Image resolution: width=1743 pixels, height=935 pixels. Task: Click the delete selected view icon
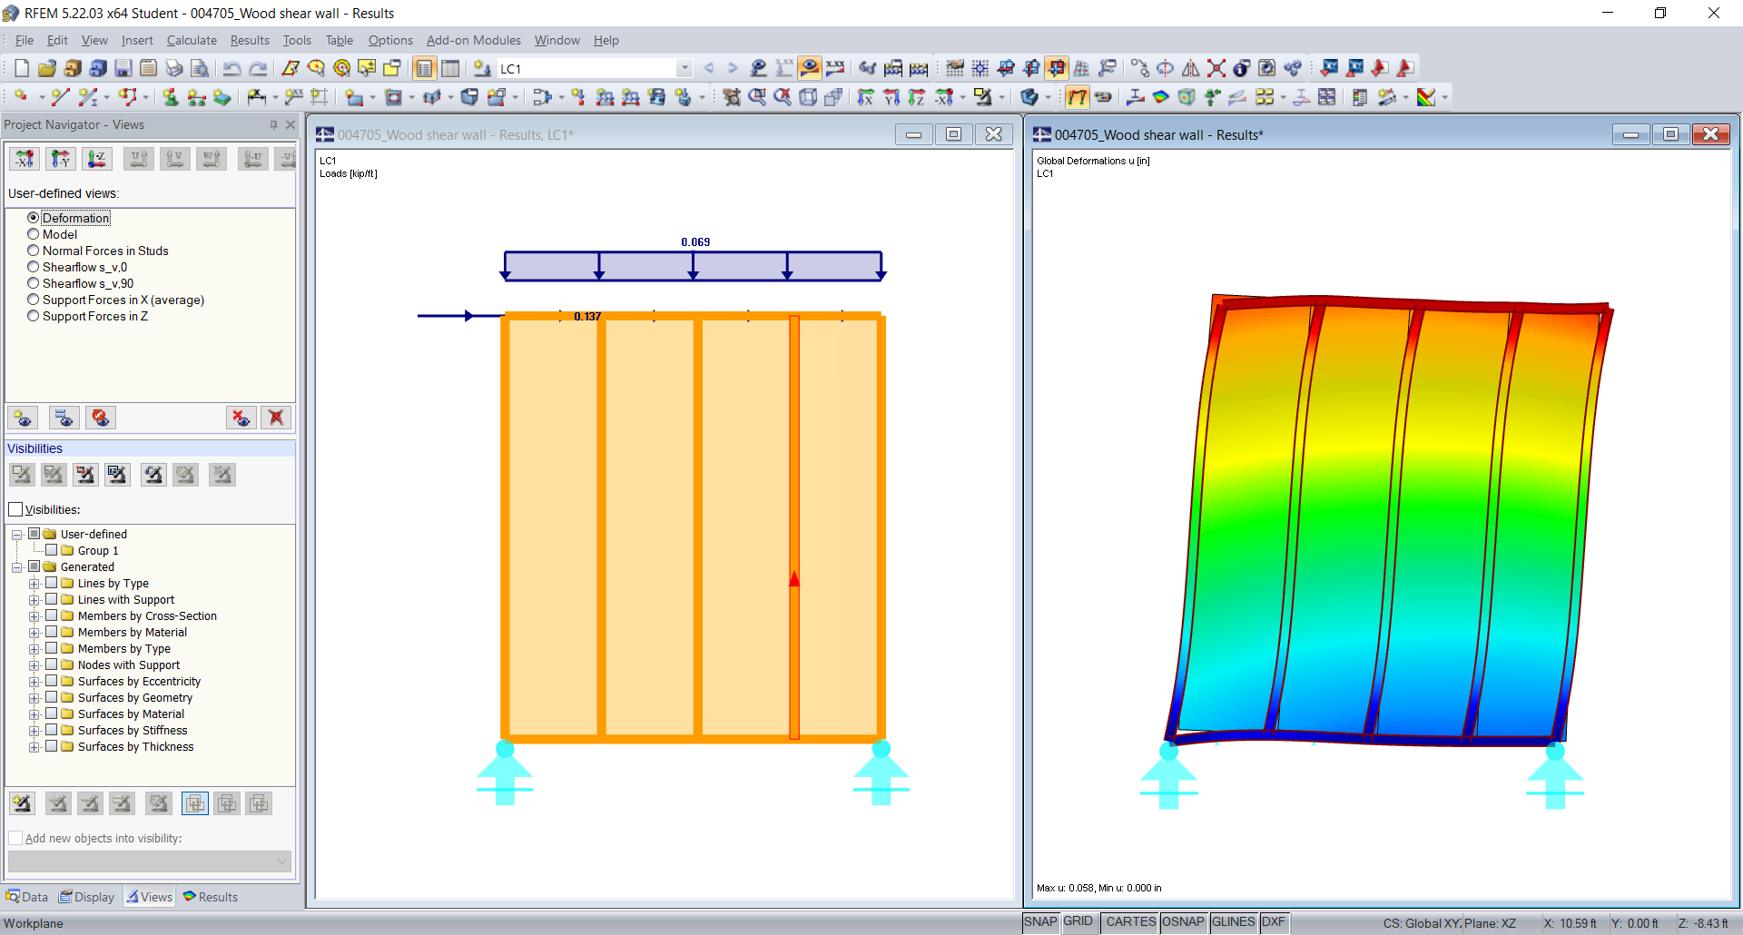tap(241, 418)
